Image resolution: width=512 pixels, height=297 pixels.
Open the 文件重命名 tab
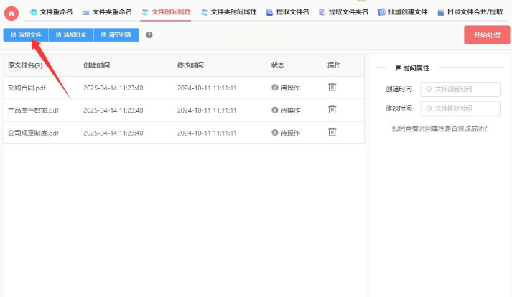[x=50, y=12]
